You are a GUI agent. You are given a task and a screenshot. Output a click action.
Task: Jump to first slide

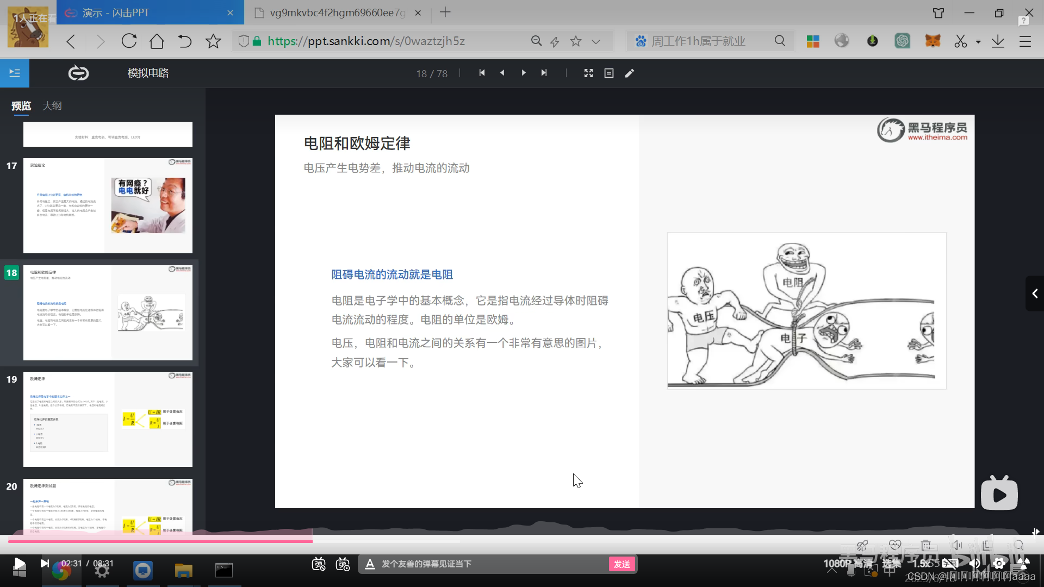pyautogui.click(x=482, y=73)
